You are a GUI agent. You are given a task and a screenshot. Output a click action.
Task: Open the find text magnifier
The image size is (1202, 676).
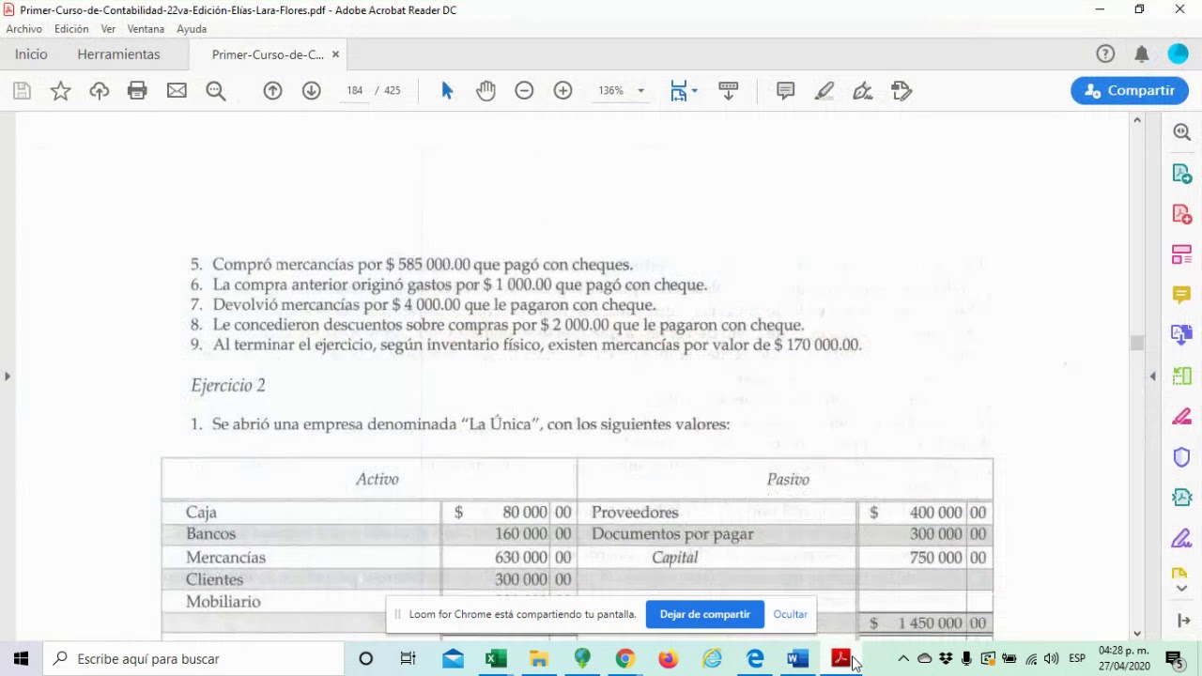216,91
